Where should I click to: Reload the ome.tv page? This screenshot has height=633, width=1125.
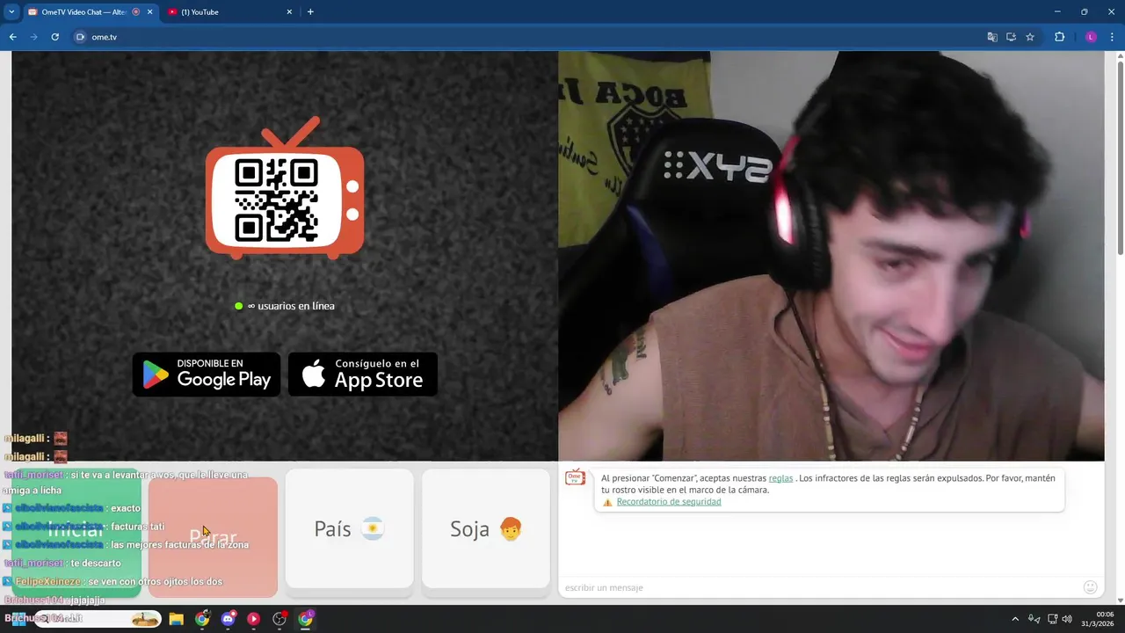click(x=54, y=37)
